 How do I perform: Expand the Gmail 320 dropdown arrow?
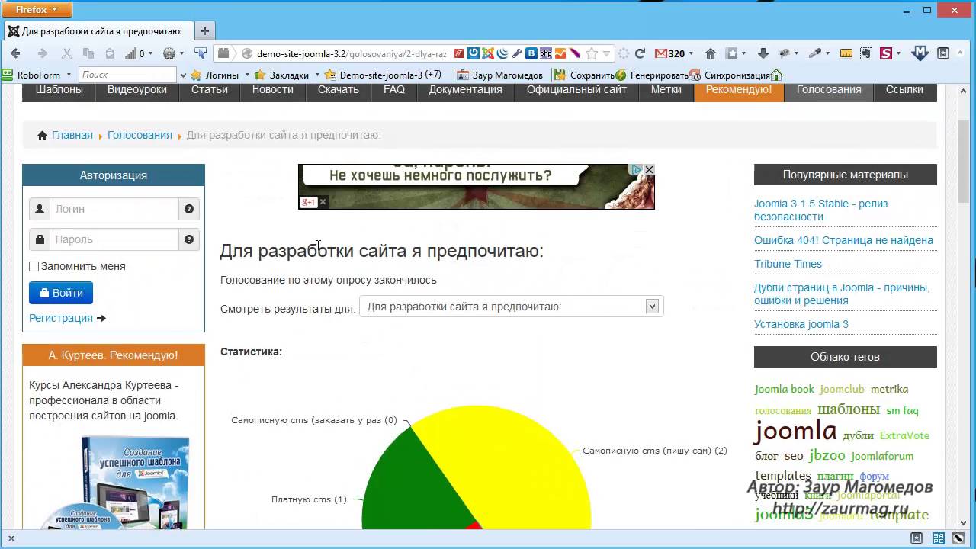coord(692,53)
